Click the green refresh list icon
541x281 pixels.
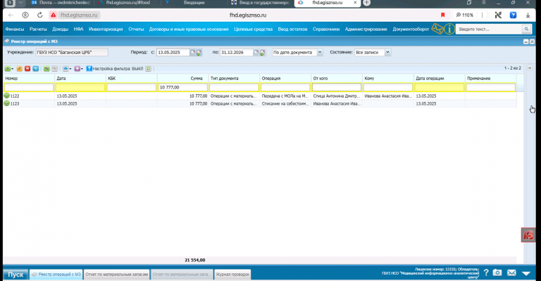pyautogui.click(x=149, y=69)
